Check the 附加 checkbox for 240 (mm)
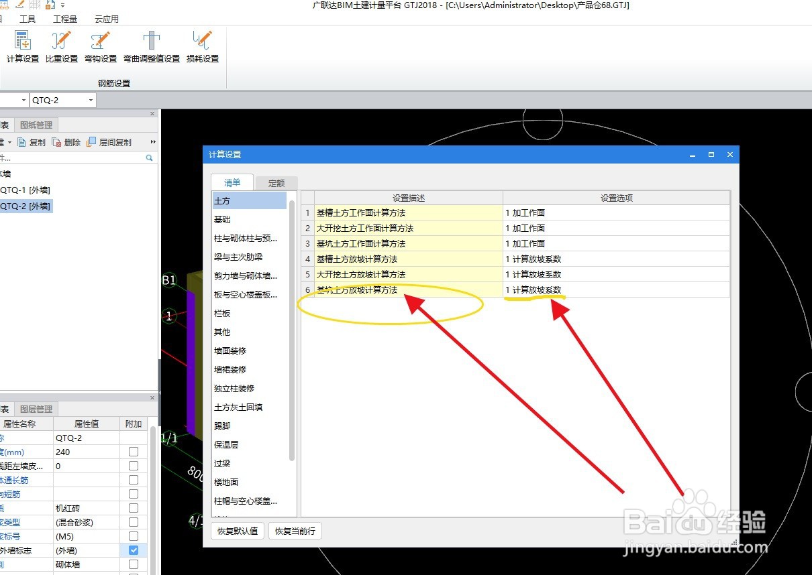812x575 pixels. (x=132, y=451)
